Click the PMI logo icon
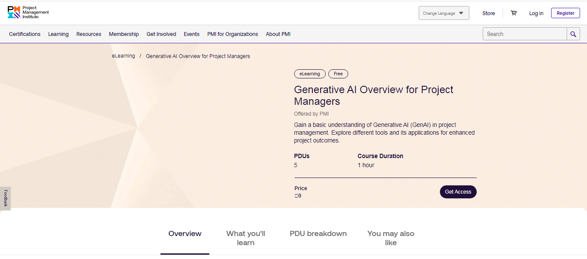 14,12
